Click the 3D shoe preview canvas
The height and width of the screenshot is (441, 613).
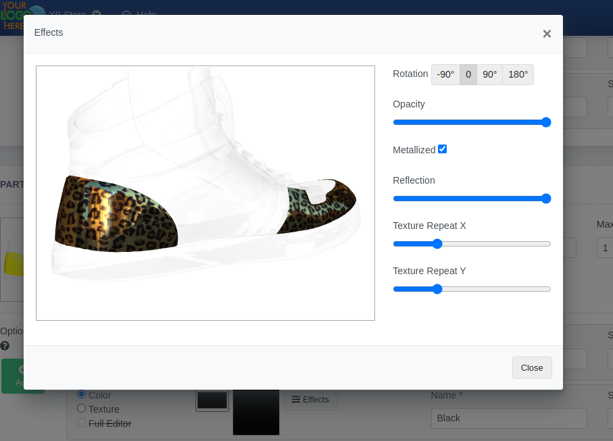[205, 193]
